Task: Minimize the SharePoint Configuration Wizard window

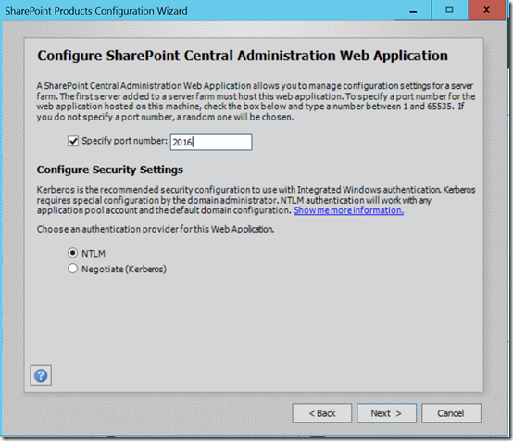Action: click(413, 10)
